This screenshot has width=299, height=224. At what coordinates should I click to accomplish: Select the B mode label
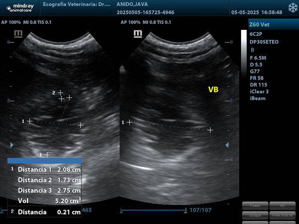point(252,50)
